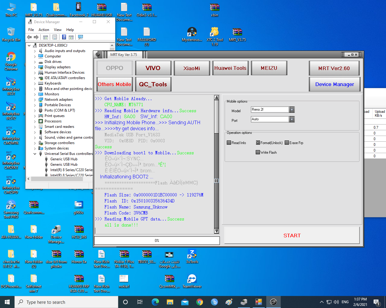
Task: Collapse Universal Serial Bus controllers node
Action: pyautogui.click(x=35, y=154)
